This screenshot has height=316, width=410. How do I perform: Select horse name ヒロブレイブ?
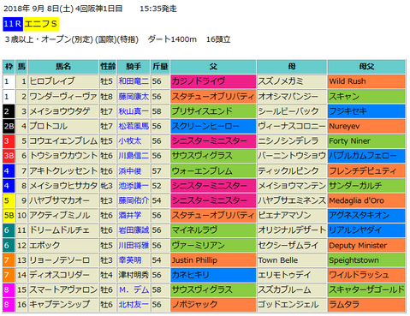52,81
